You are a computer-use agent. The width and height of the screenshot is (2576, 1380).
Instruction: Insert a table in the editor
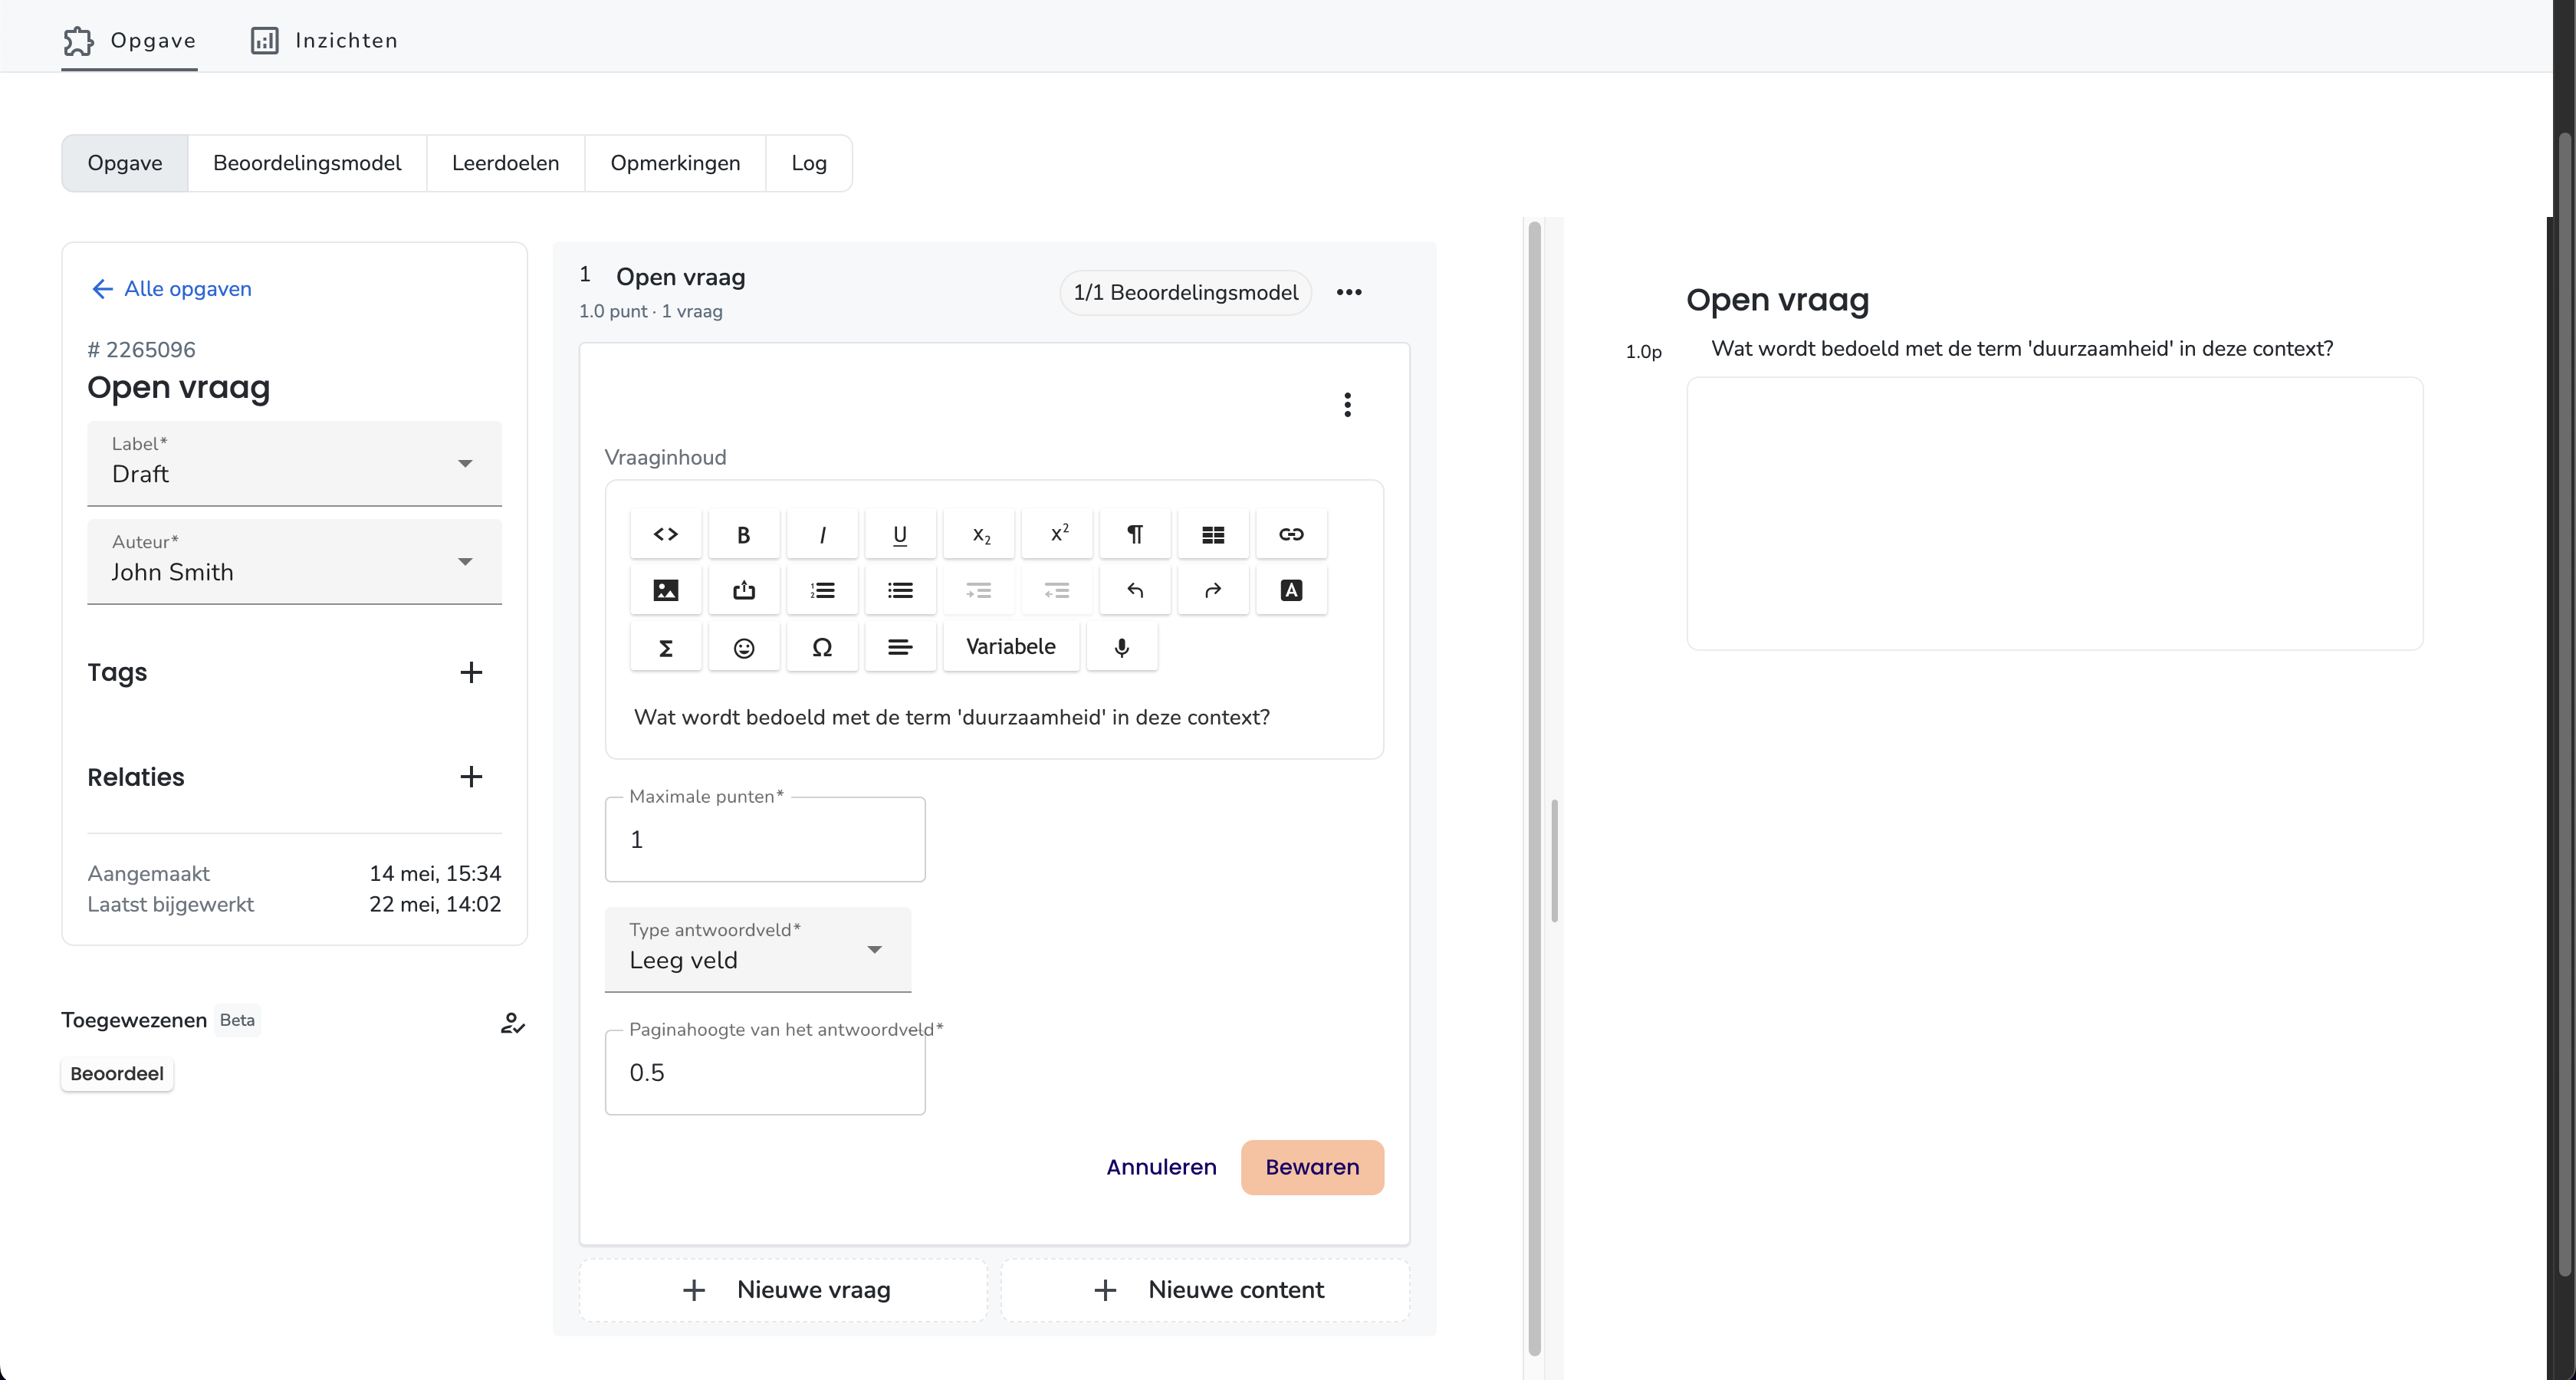pos(1213,534)
